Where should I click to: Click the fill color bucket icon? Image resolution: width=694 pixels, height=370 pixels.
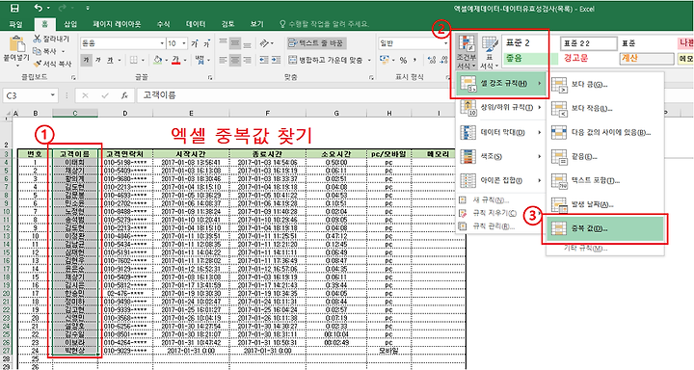coord(157,60)
